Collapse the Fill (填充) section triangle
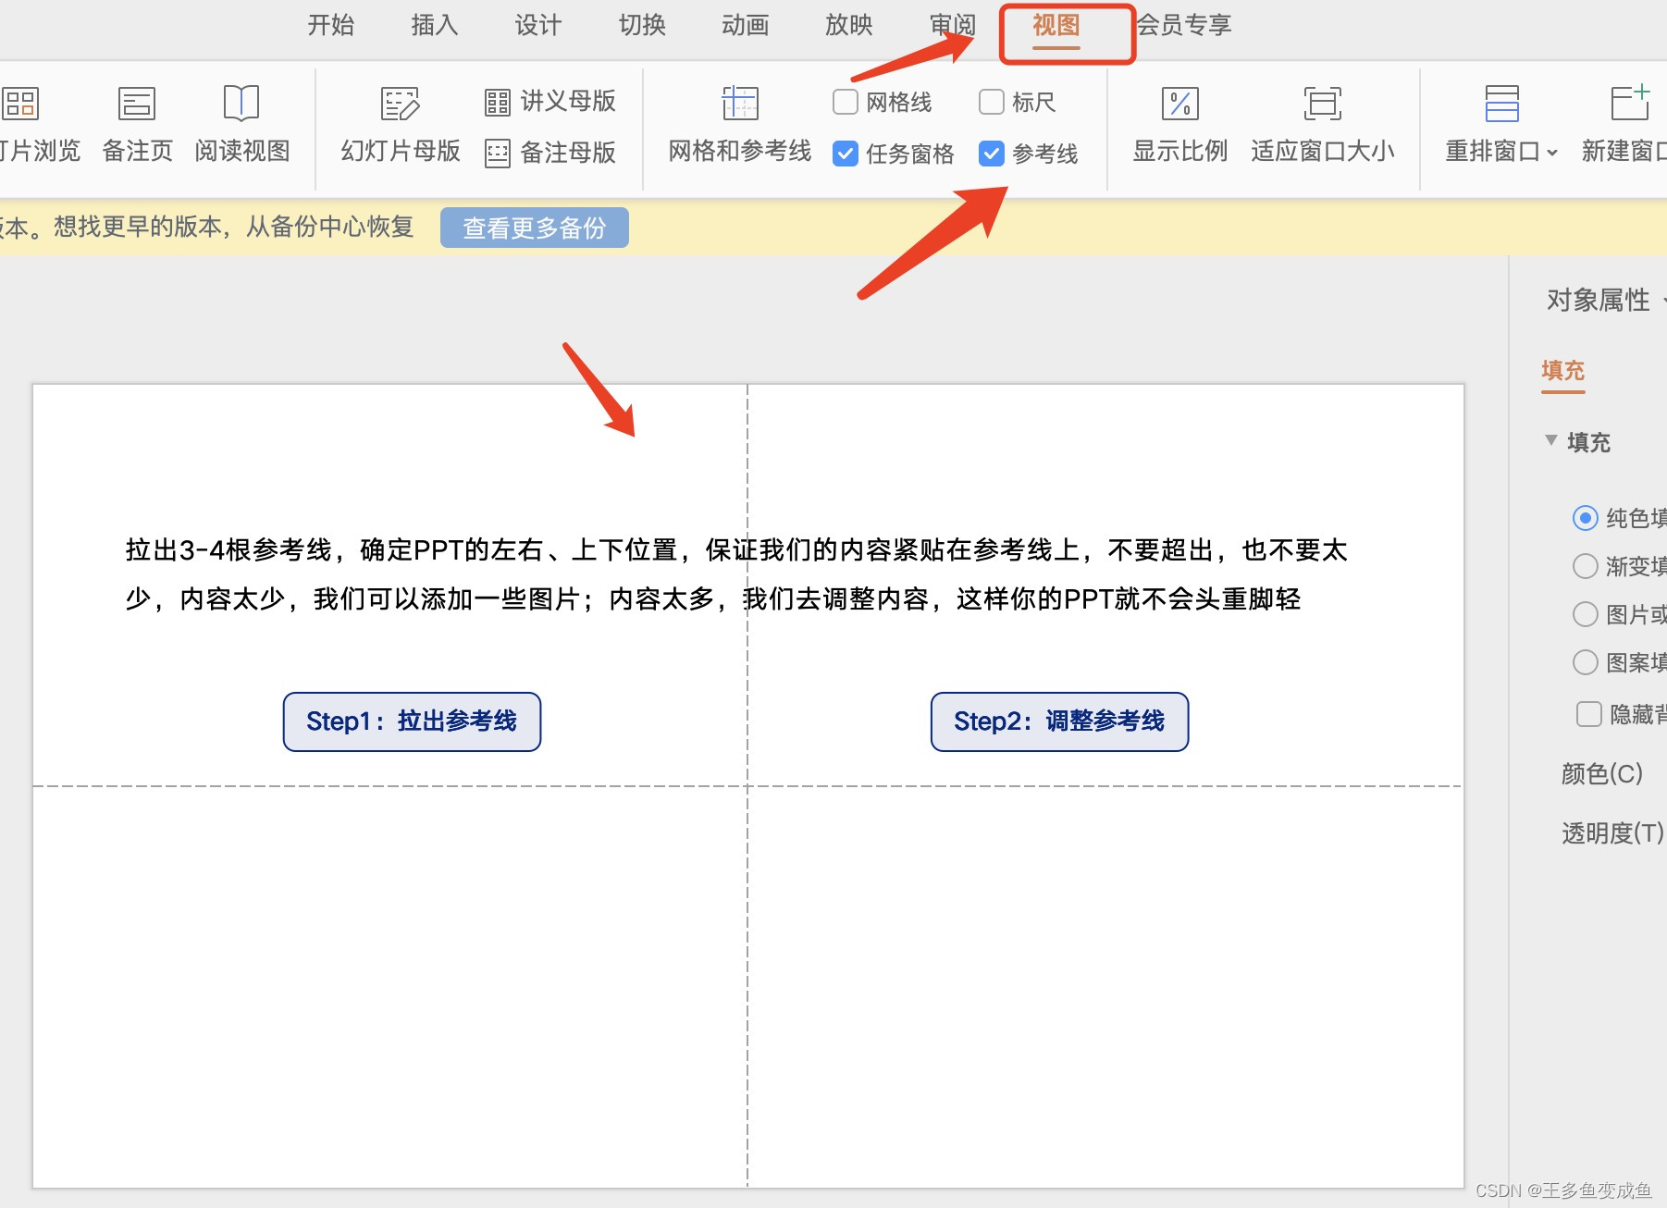The width and height of the screenshot is (1667, 1208). point(1551,440)
